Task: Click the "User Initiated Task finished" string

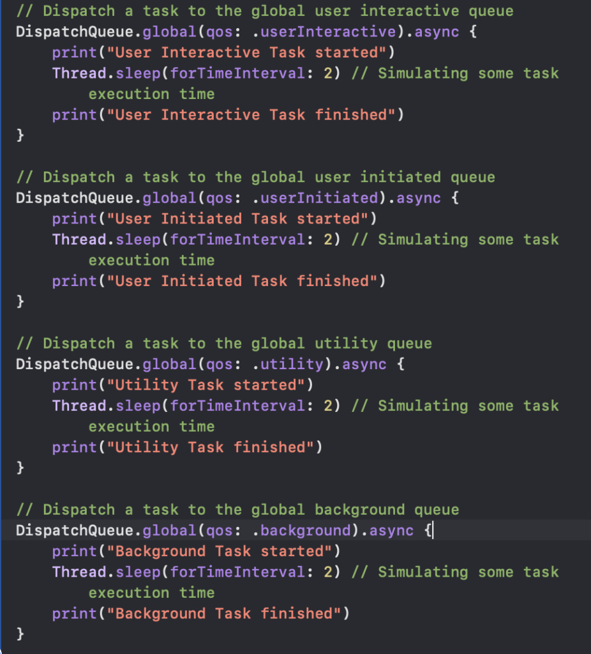Action: point(242,281)
